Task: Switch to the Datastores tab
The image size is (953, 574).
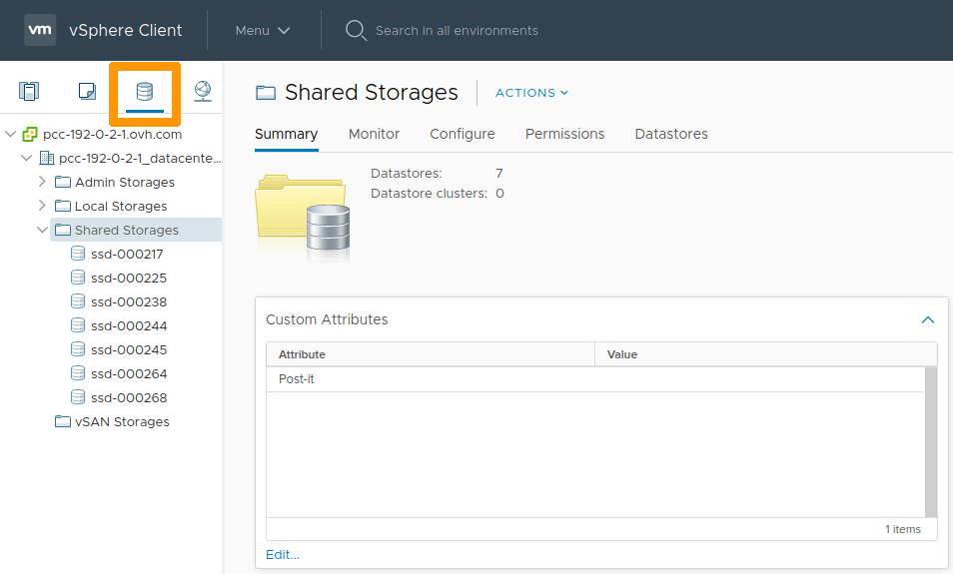Action: 671,134
